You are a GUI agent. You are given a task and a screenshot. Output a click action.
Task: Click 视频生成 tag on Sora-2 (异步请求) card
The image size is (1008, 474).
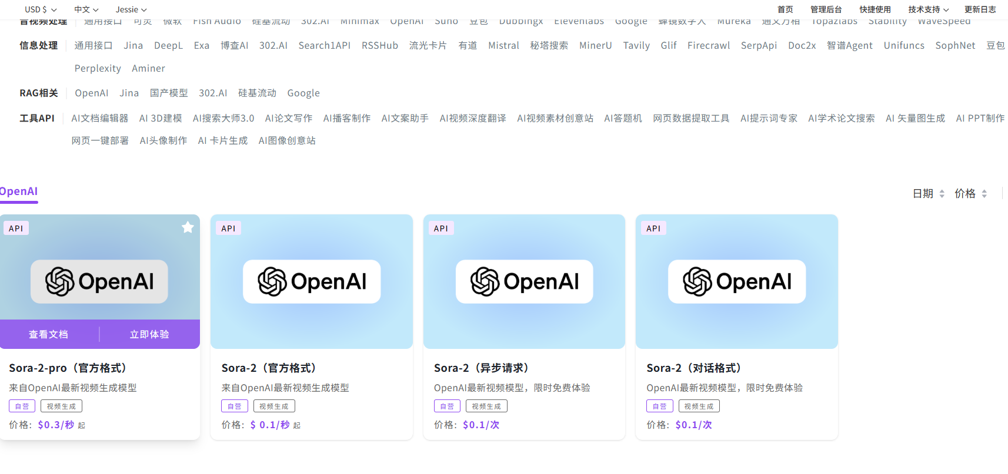coord(486,406)
